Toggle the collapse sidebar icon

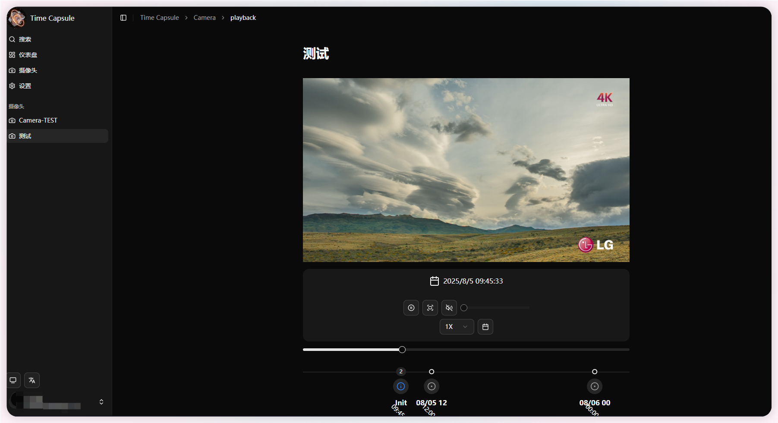[x=124, y=17]
